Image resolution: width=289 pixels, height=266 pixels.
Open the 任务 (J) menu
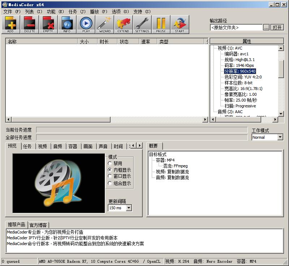[77, 12]
